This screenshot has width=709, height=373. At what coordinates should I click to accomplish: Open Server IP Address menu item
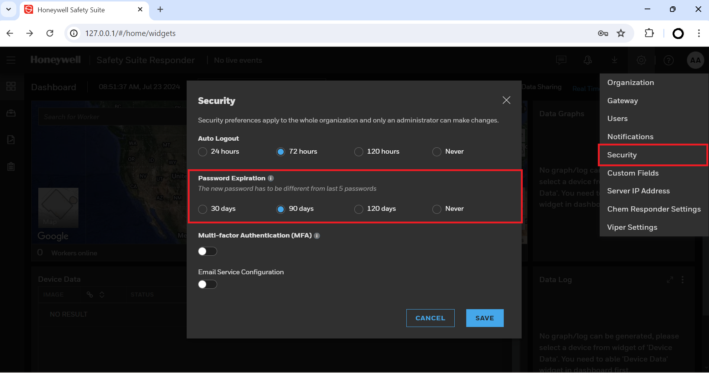[x=654, y=191]
